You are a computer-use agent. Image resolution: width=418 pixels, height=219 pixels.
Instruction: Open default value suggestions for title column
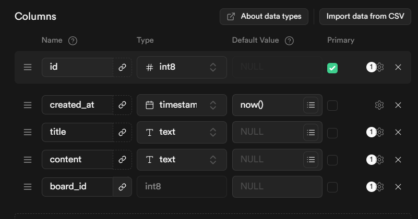click(x=311, y=132)
